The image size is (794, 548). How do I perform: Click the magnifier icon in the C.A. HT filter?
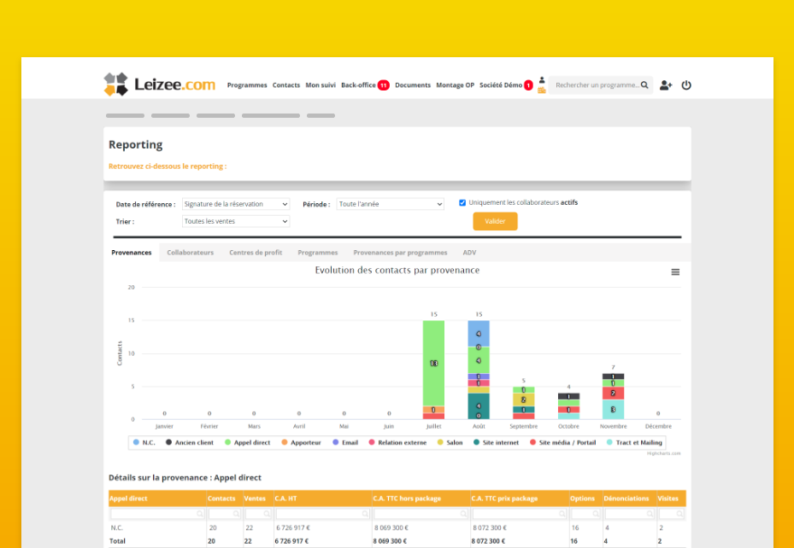[366, 514]
